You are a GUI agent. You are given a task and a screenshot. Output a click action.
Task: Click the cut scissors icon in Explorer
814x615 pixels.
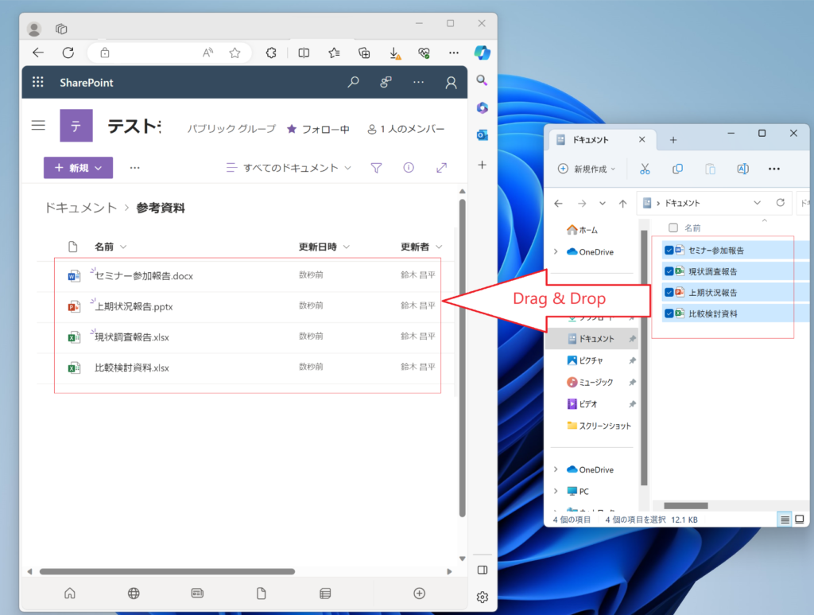pos(645,169)
